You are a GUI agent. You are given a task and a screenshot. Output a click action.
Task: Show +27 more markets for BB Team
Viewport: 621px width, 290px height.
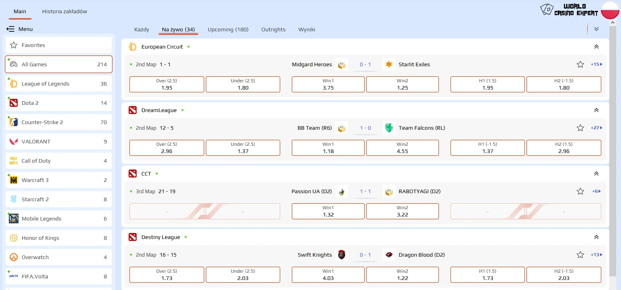click(596, 128)
